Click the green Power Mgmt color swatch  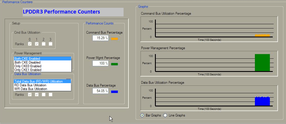(x=114, y=64)
